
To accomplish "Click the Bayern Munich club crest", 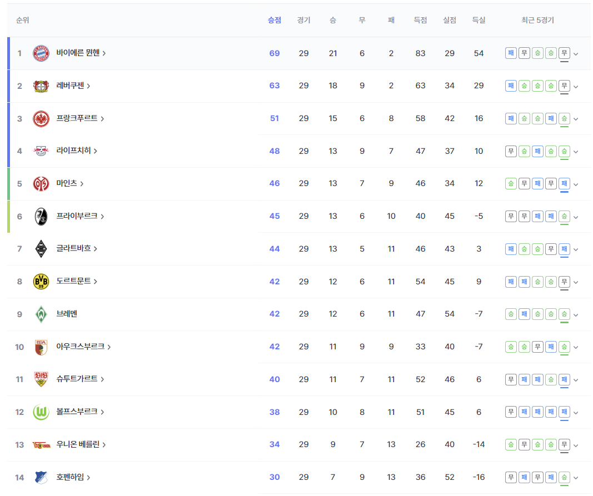I will (41, 53).
